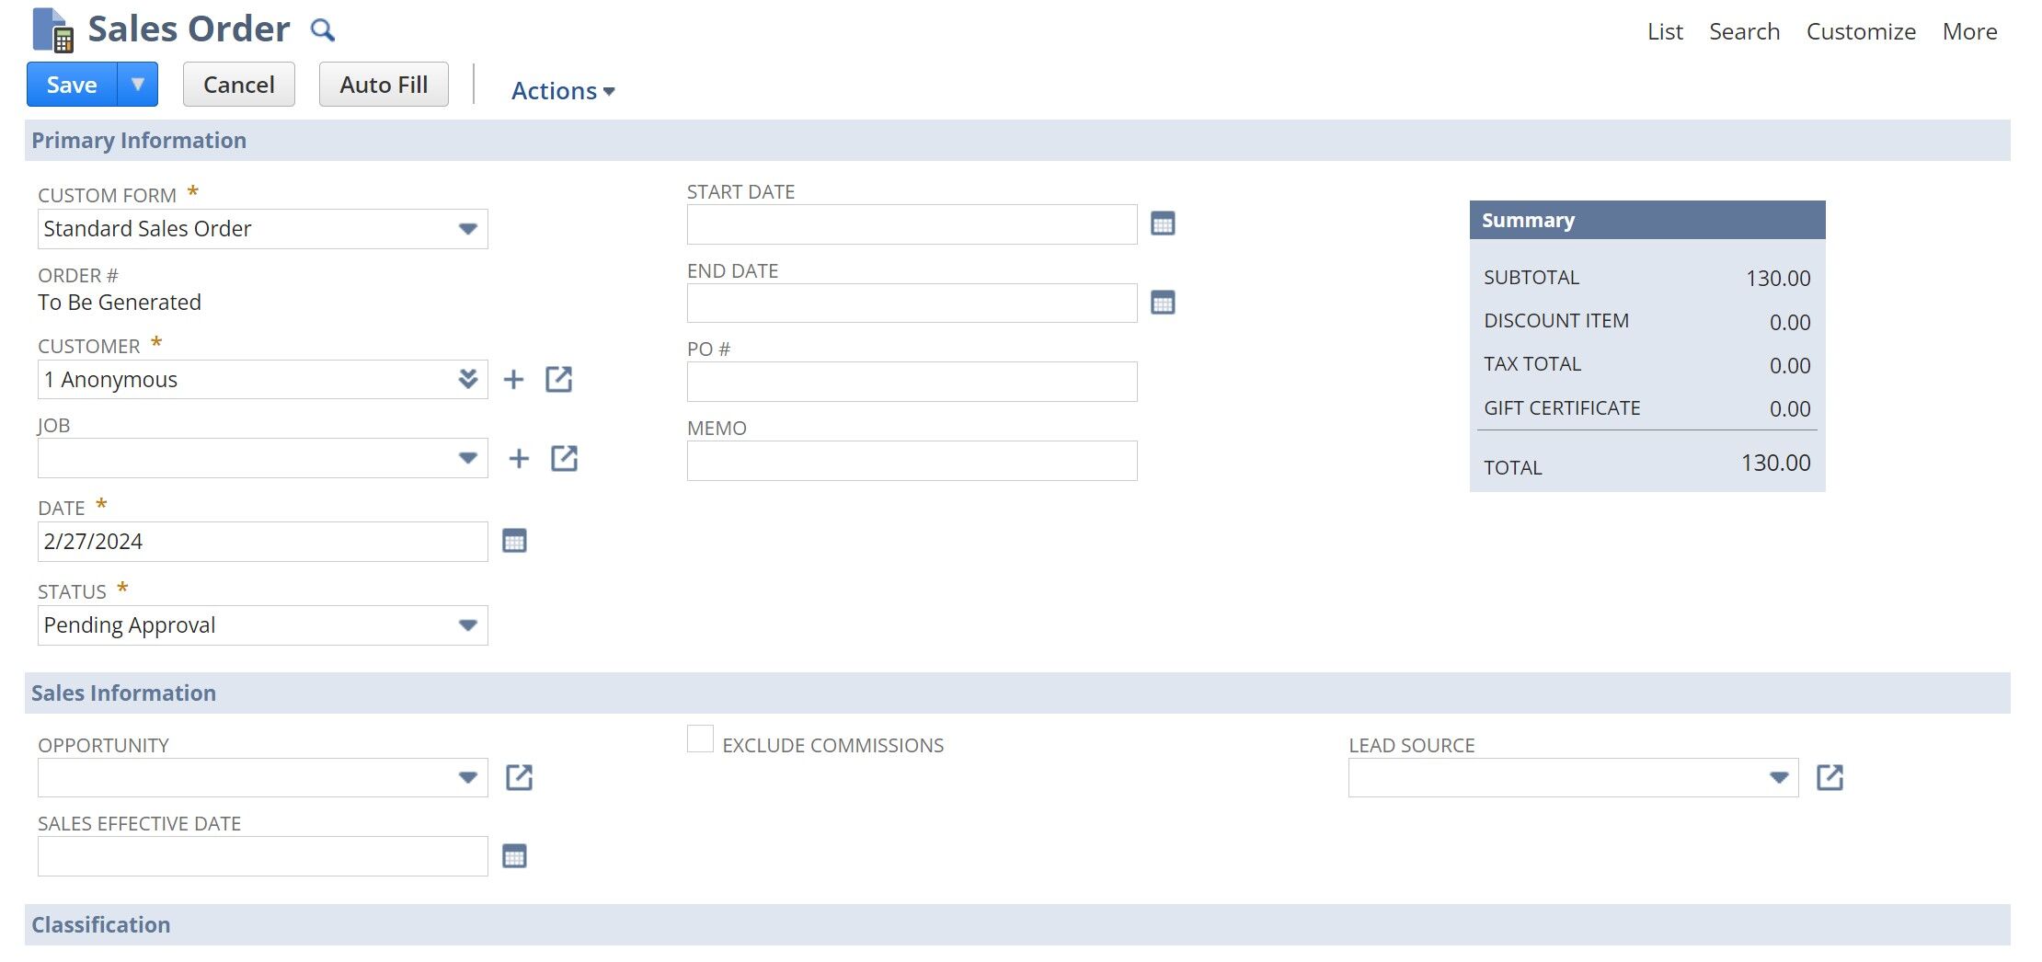This screenshot has width=2042, height=962.
Task: Open the Custom Form dropdown
Action: tap(469, 228)
